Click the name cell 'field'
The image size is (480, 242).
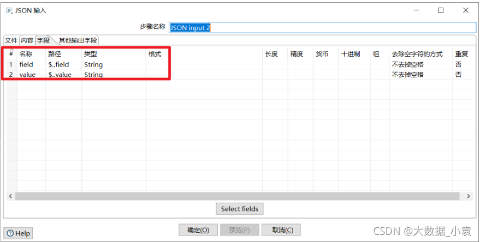click(31, 64)
